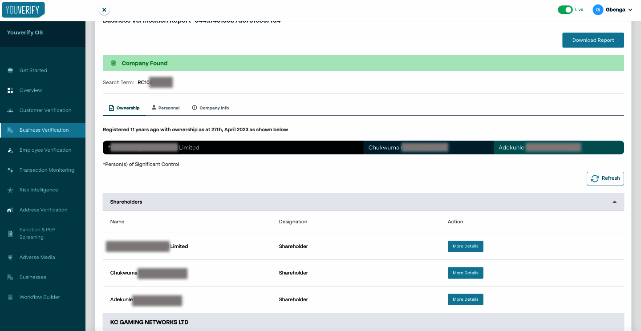Click the Download Report button

point(593,40)
